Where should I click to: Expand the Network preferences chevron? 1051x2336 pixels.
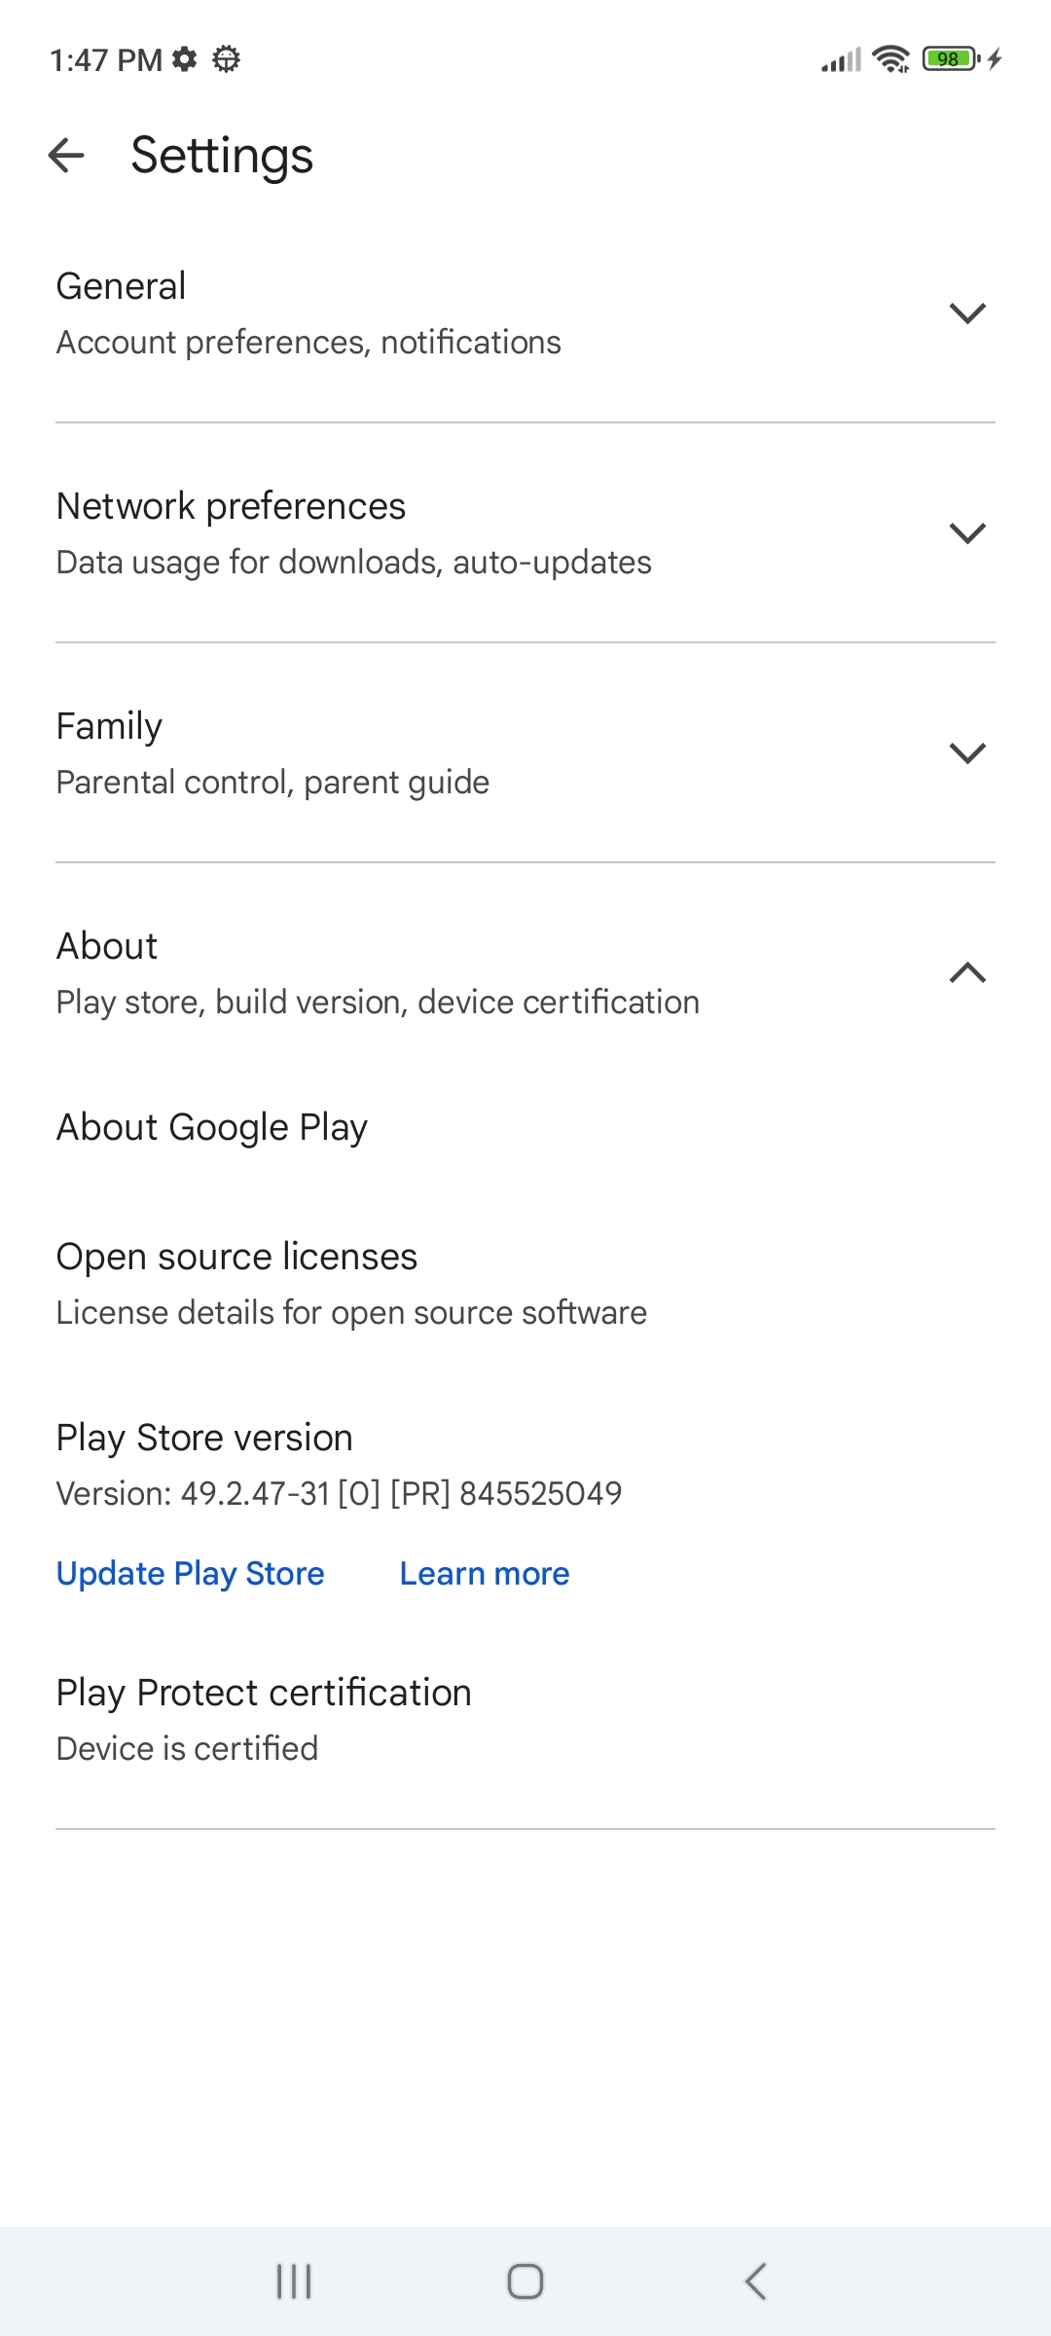[967, 533]
